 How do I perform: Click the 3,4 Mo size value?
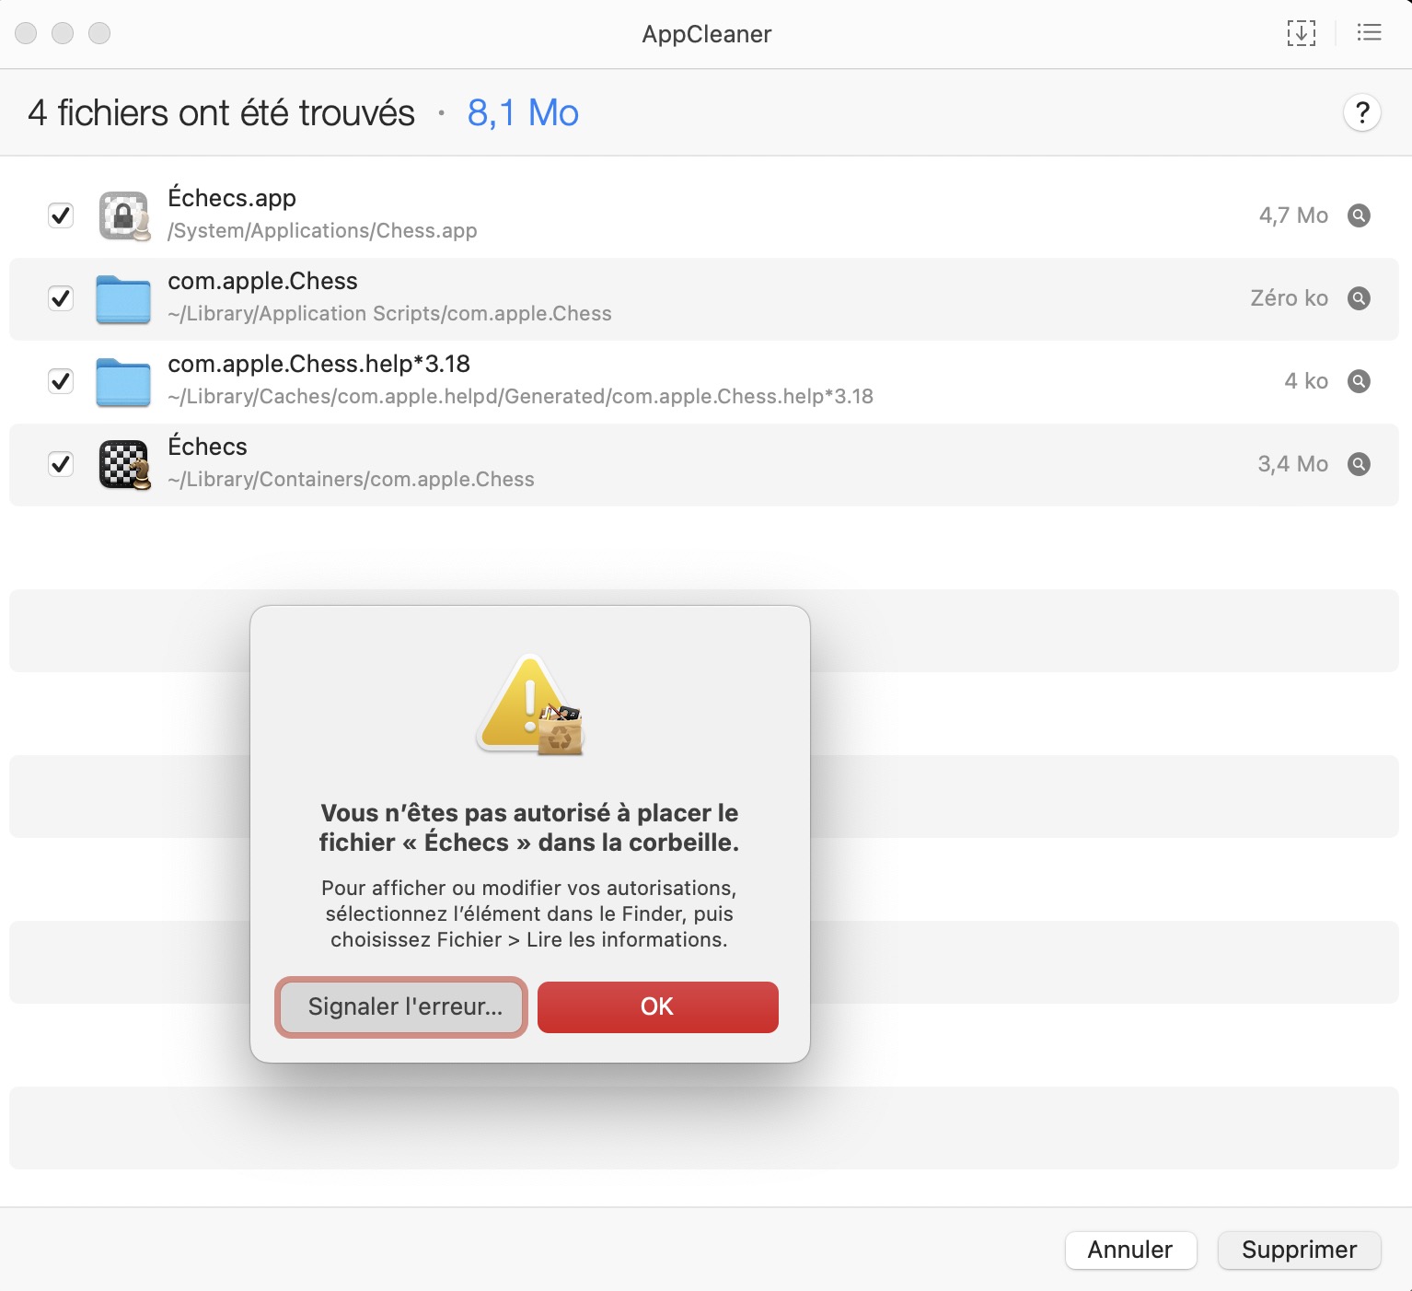(x=1293, y=464)
